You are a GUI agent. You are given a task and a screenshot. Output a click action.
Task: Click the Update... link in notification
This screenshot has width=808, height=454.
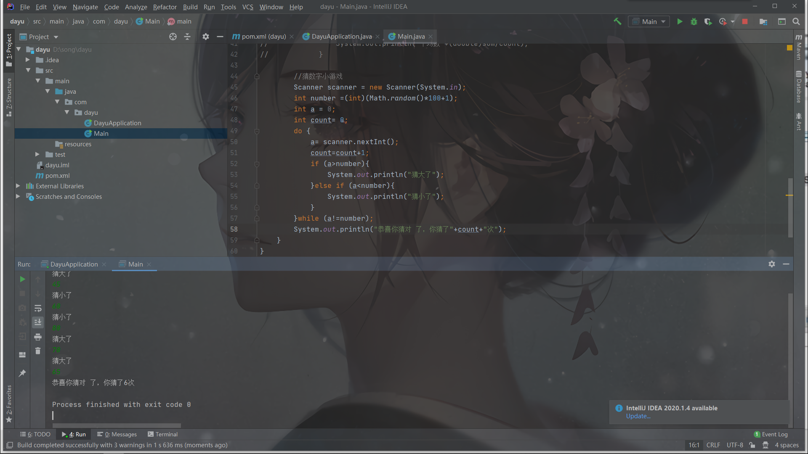coord(638,416)
